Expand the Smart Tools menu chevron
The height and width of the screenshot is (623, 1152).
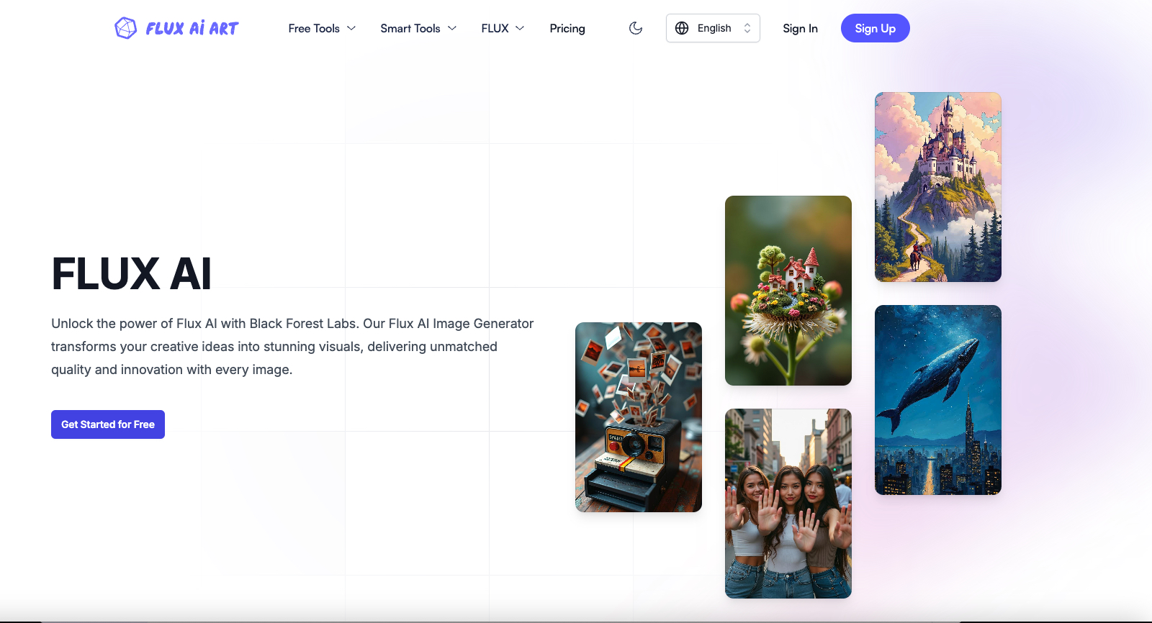point(452,28)
